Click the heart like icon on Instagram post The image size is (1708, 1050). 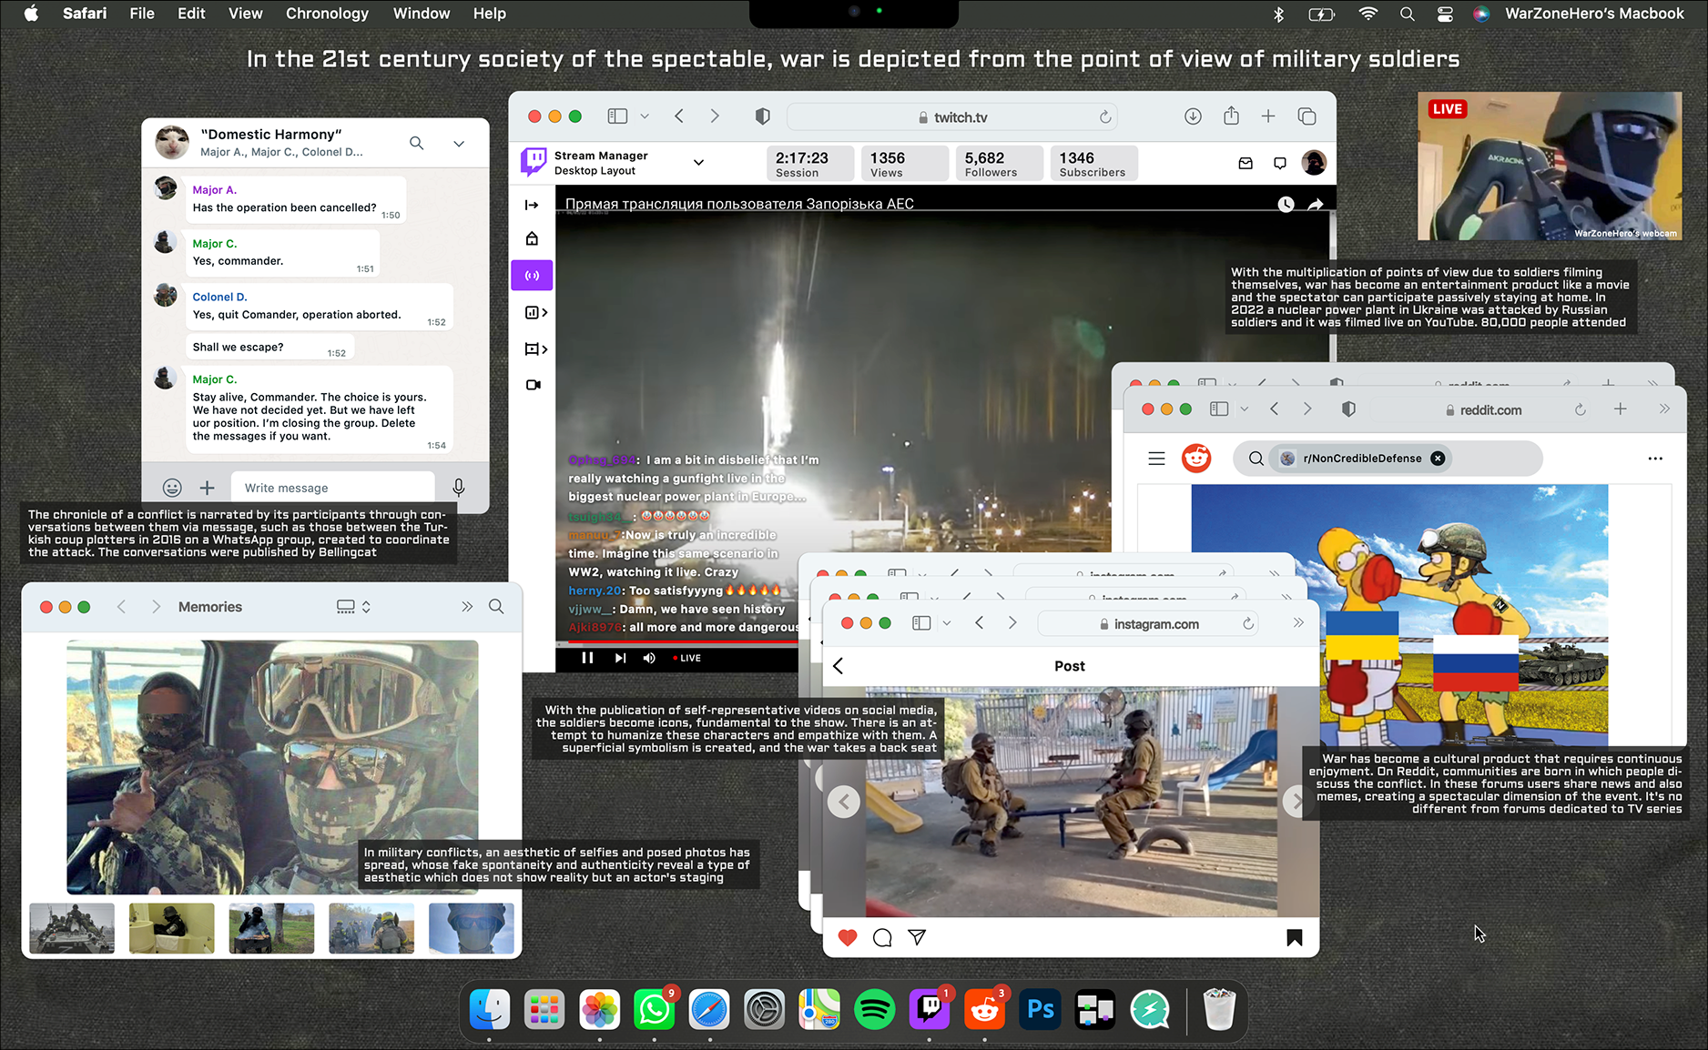tap(847, 937)
